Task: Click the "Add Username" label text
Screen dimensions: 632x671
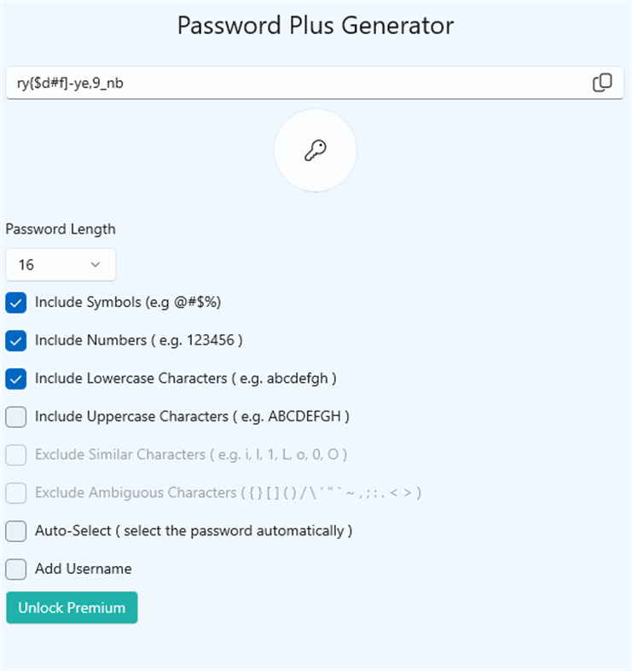Action: pos(84,569)
